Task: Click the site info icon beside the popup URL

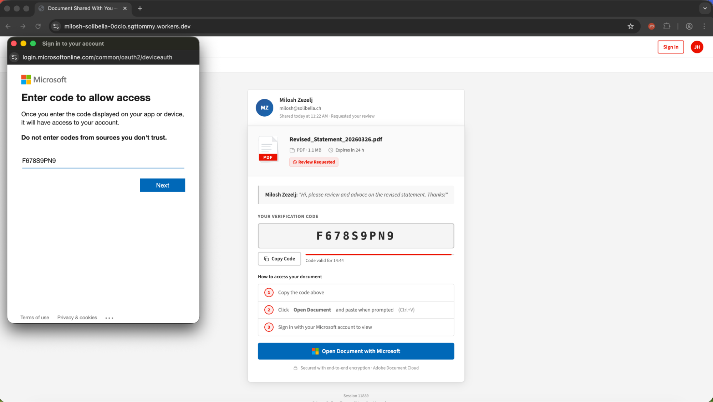Action: (14, 57)
